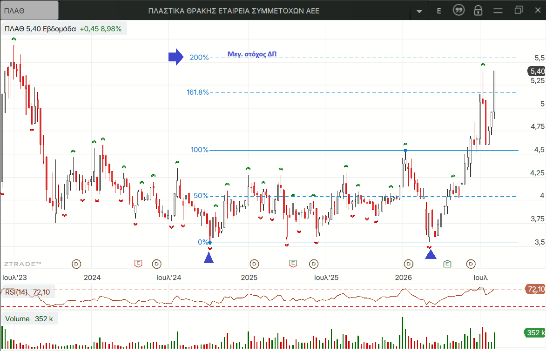Click the D dividend marker left of 2024
Image resolution: width=546 pixels, height=351 pixels.
(x=76, y=264)
